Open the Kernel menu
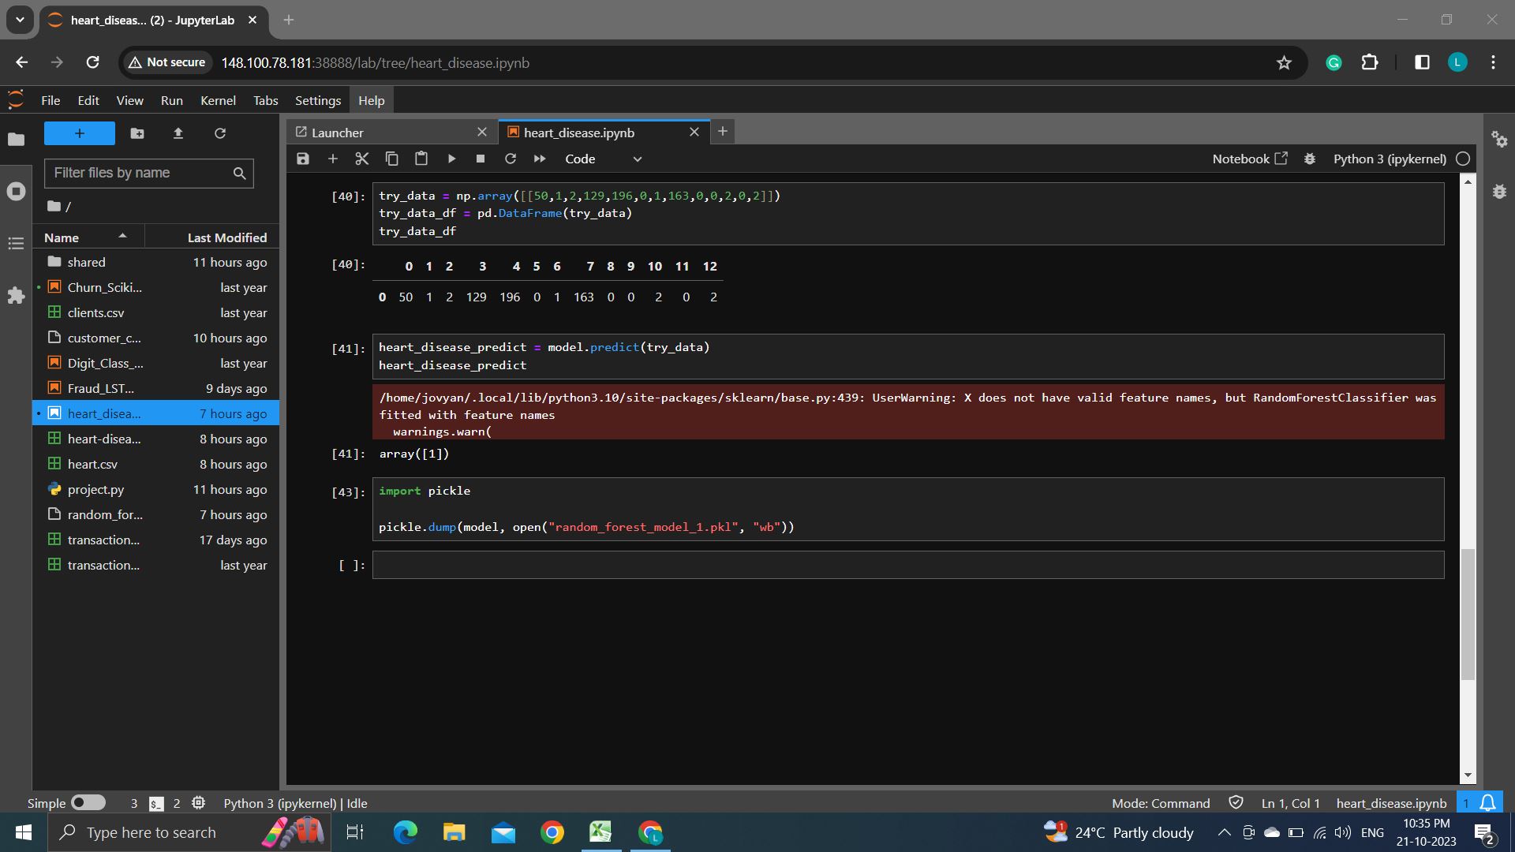 (x=218, y=100)
